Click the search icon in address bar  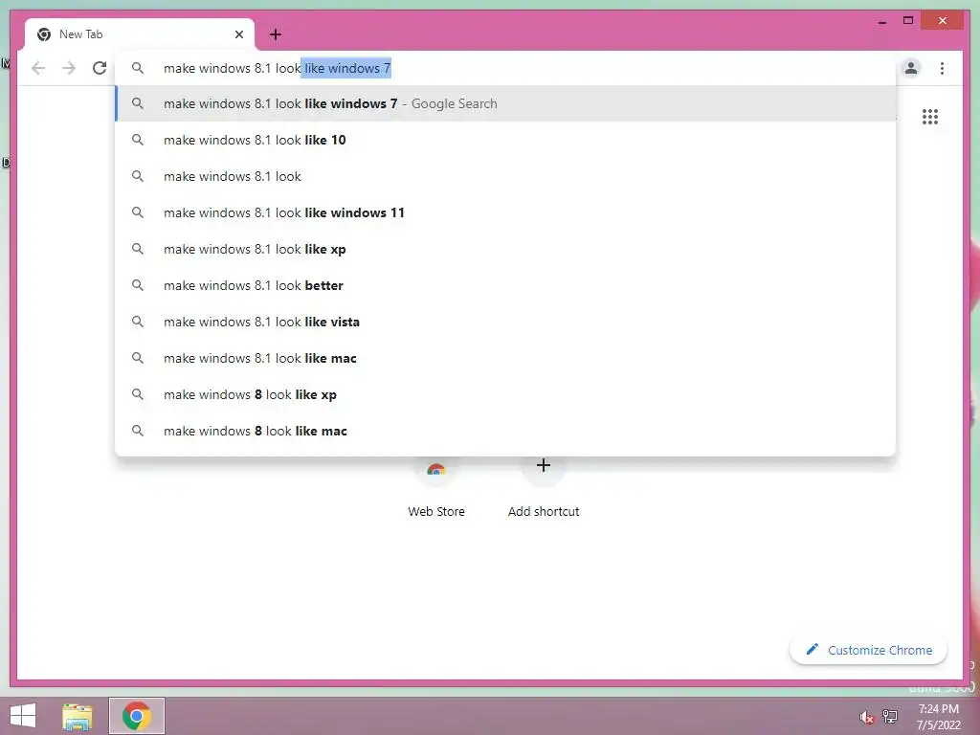[x=138, y=68]
